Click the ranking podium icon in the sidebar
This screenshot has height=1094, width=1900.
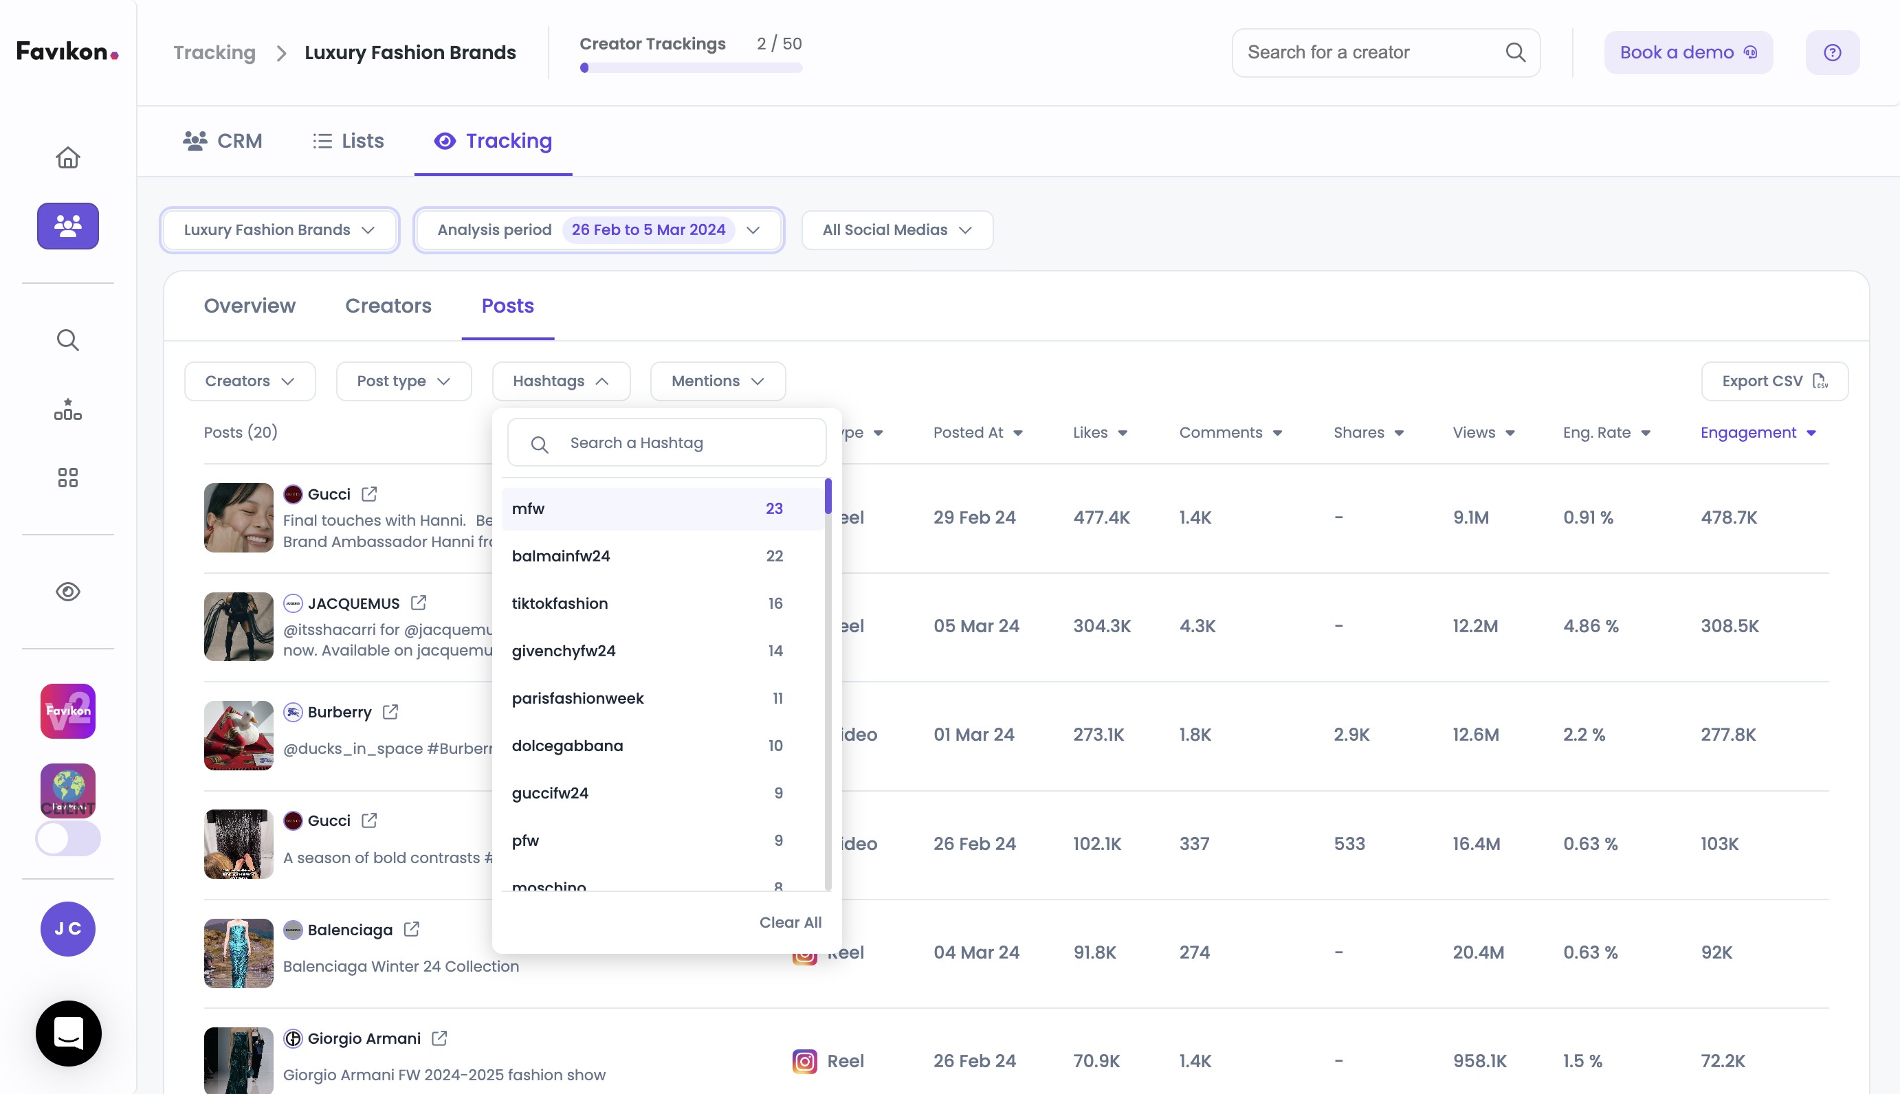point(67,410)
